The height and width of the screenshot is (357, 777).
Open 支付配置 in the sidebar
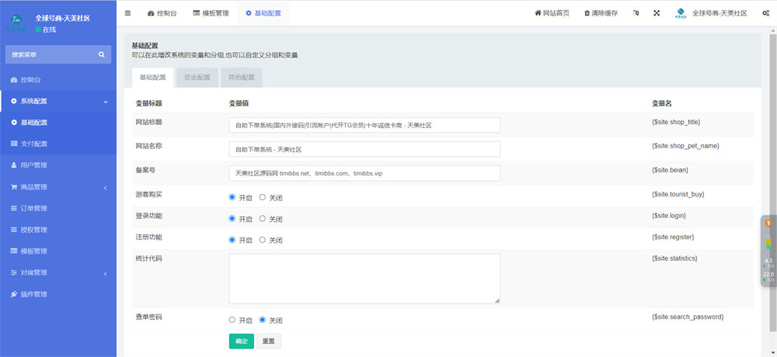tap(34, 144)
